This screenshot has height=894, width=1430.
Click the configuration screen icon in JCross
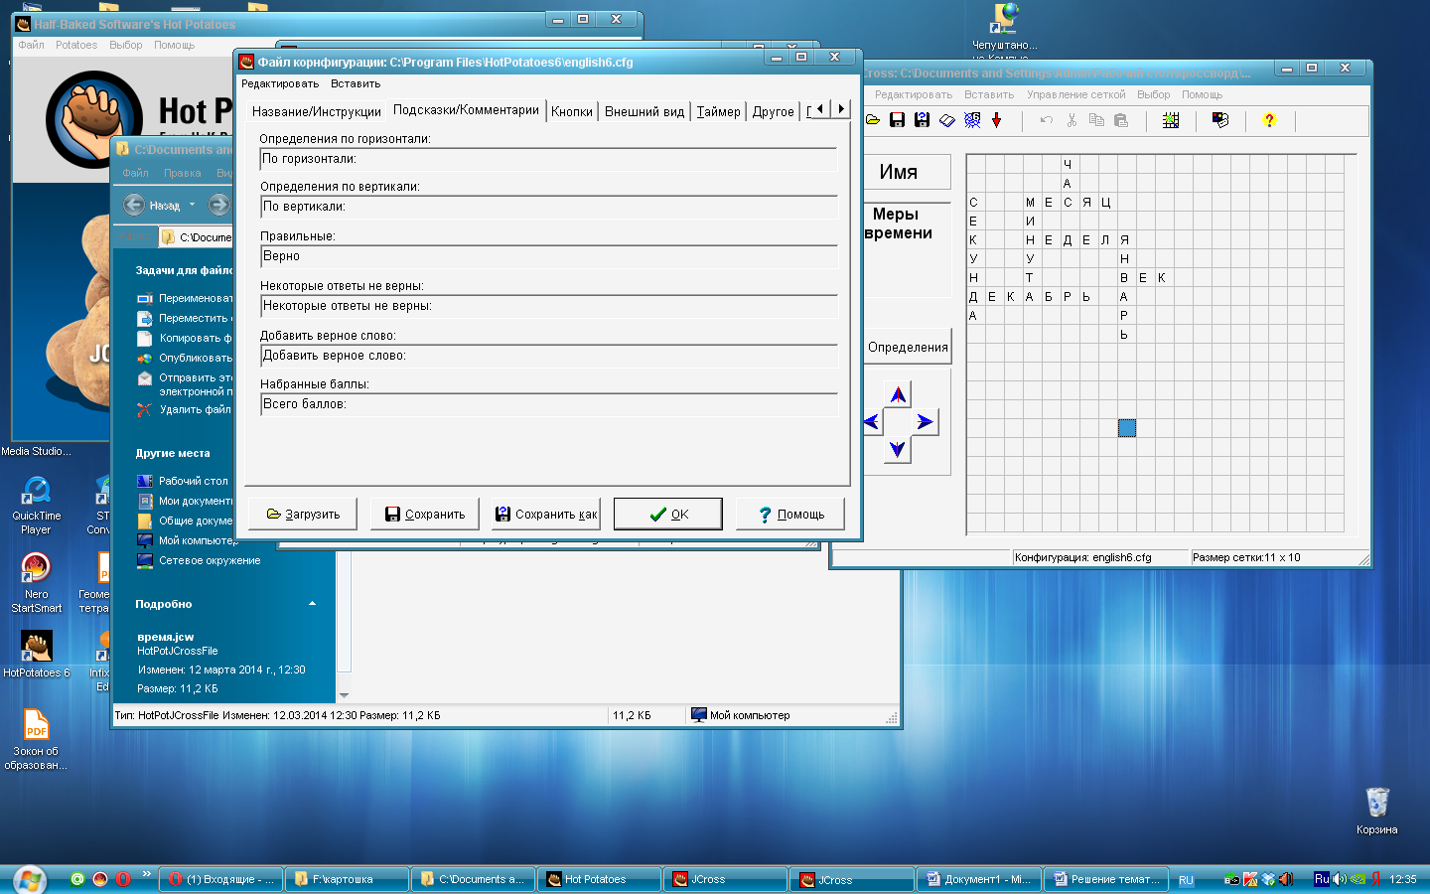tap(1220, 120)
